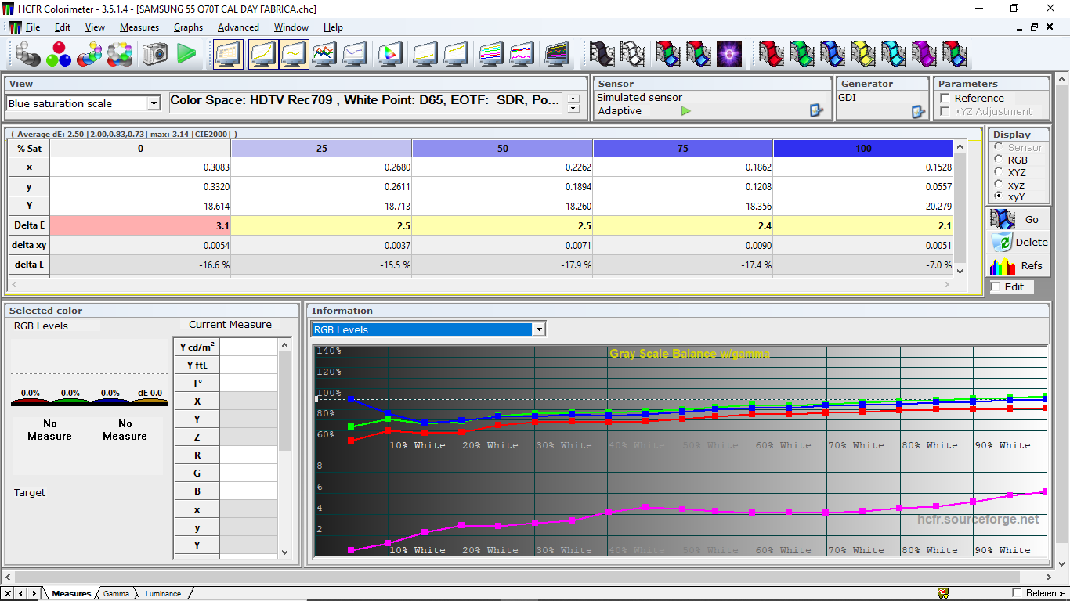Select the 50% saturation blue column header

pyautogui.click(x=502, y=148)
